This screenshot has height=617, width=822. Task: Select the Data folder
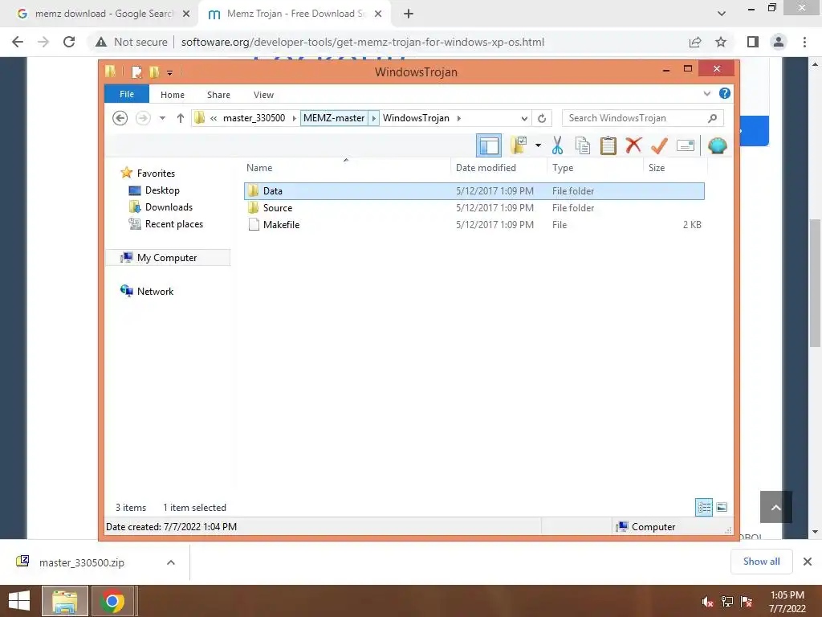(474, 191)
